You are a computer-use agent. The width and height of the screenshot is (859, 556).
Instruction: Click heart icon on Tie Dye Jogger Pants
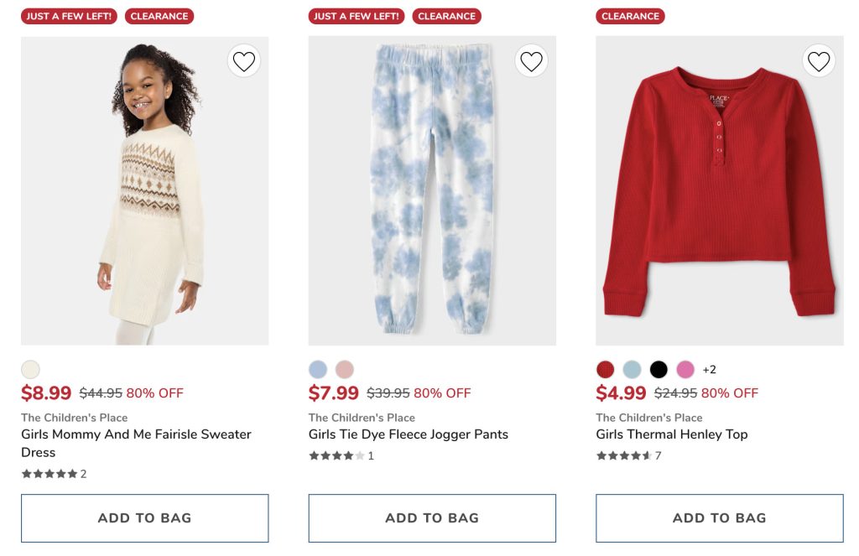pos(531,61)
